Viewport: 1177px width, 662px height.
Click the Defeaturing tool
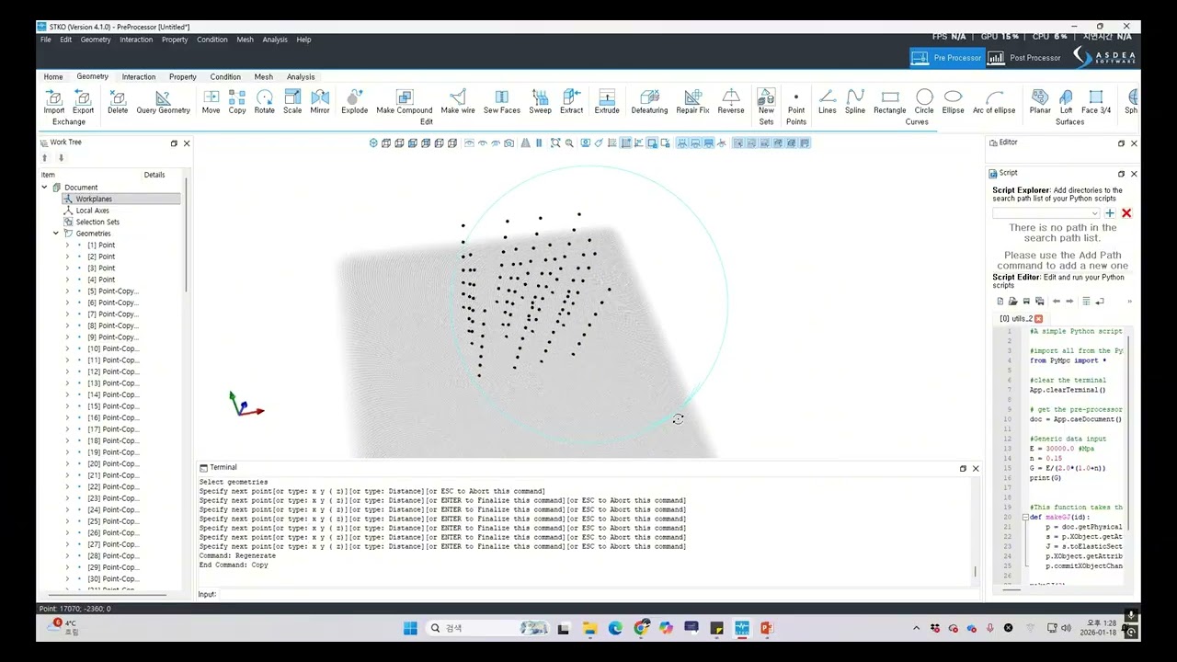(649, 101)
